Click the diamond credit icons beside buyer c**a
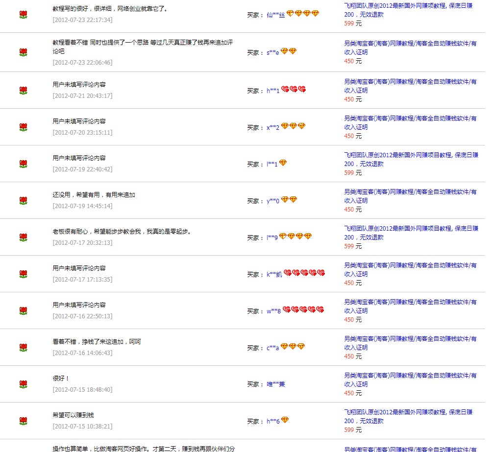The height and width of the screenshot is (452, 491). click(293, 347)
